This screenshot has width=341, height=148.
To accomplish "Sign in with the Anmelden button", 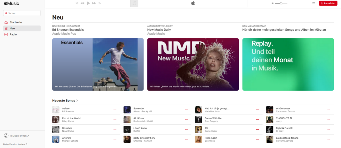I will click(328, 3).
